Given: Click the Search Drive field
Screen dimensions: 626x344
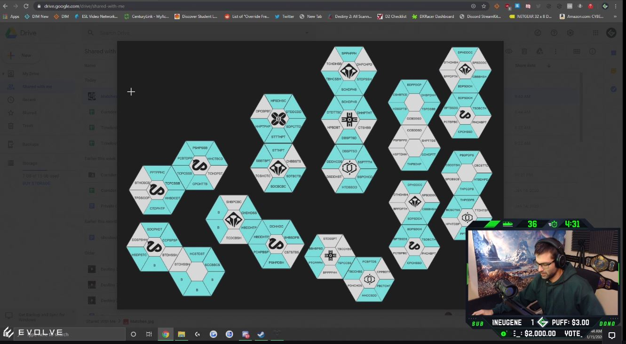Looking at the screenshot, I should [x=198, y=33].
